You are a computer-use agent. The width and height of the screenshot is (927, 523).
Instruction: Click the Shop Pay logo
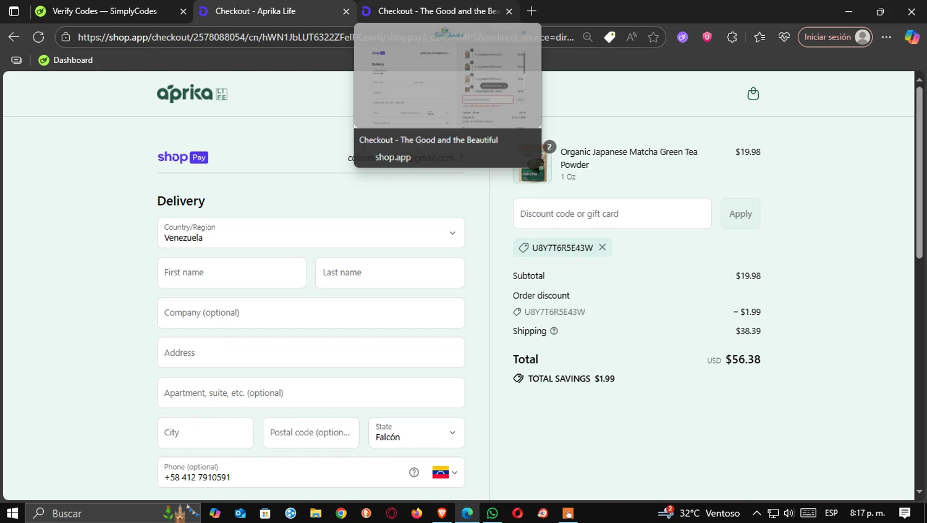182,157
